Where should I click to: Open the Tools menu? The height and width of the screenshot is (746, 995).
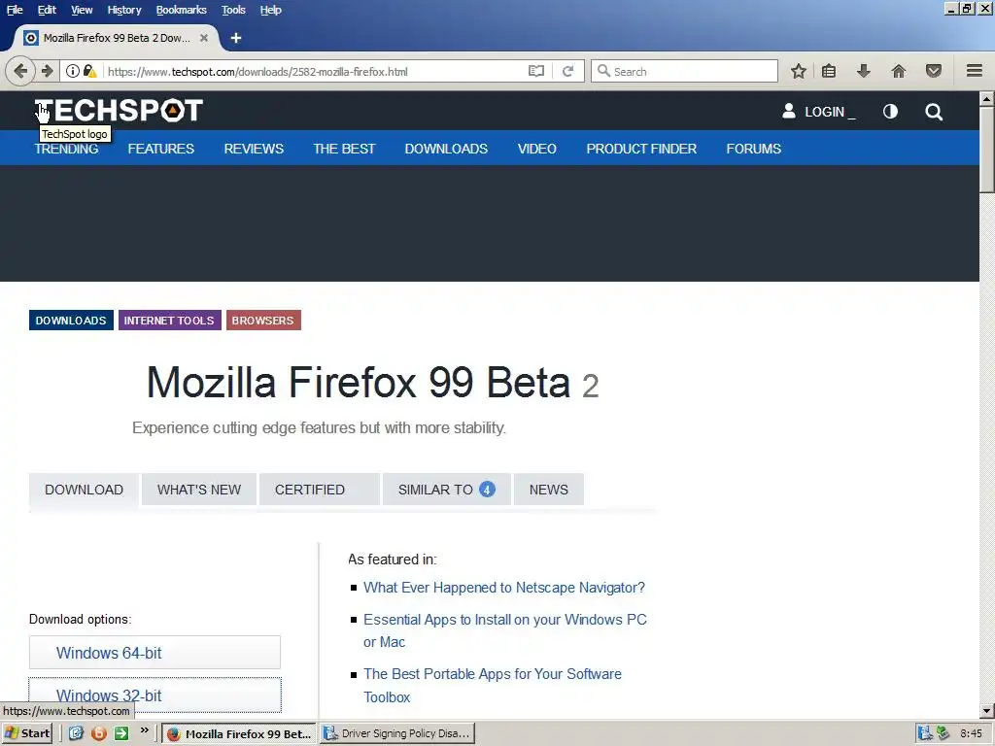(x=233, y=10)
